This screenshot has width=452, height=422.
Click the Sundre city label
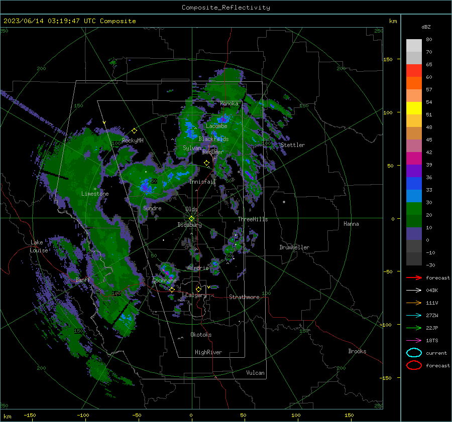coord(152,208)
